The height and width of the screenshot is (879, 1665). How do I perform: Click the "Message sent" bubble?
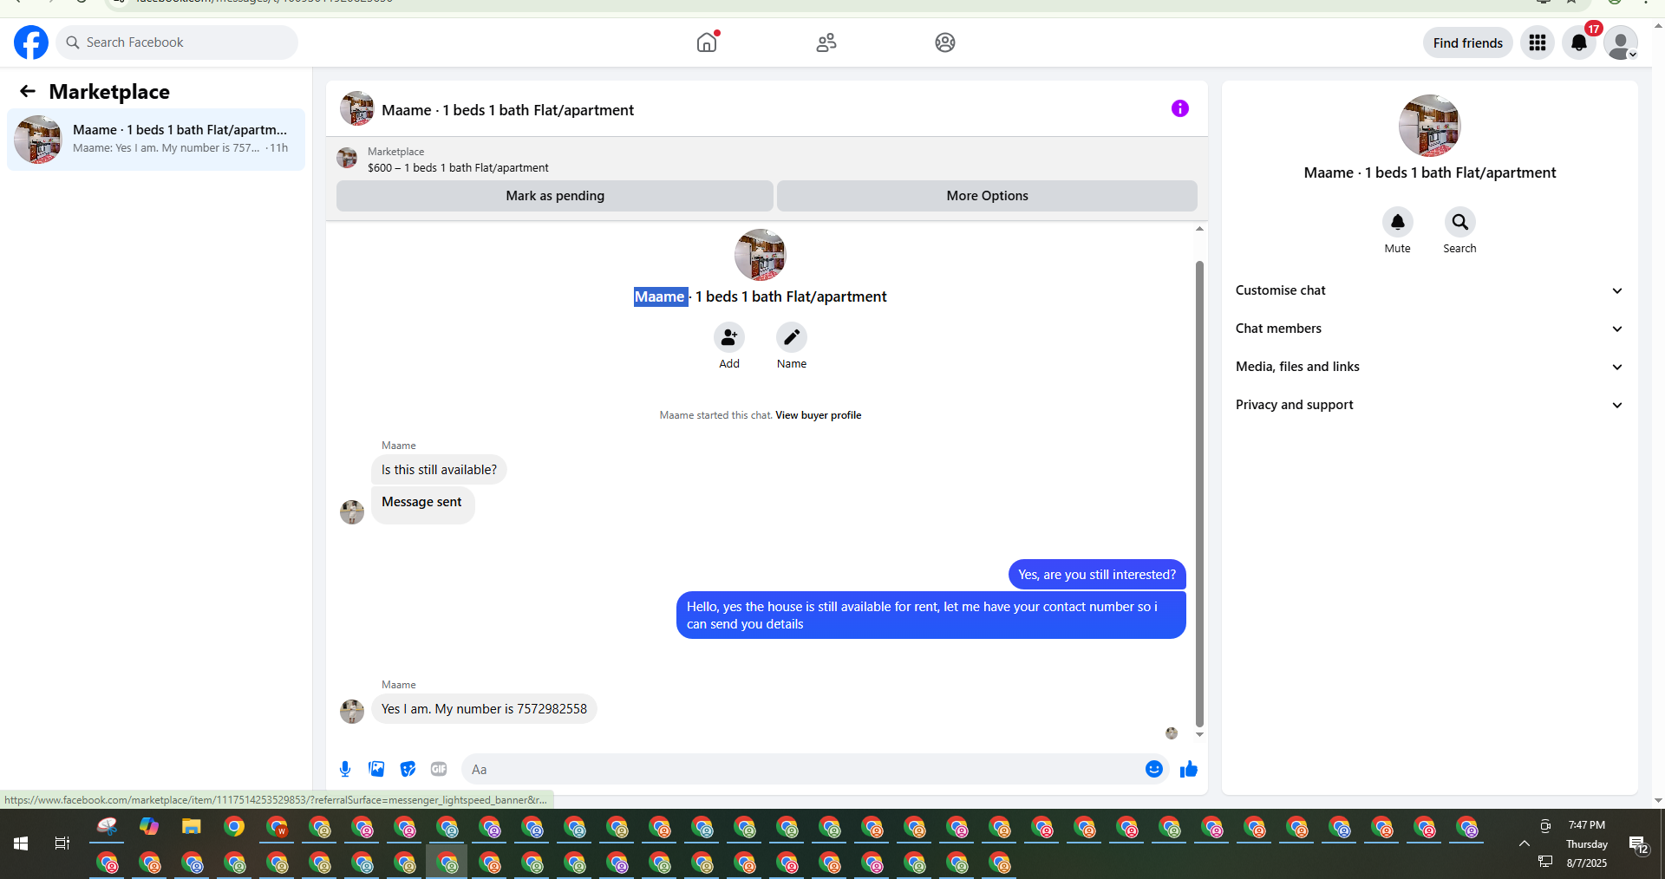(422, 505)
